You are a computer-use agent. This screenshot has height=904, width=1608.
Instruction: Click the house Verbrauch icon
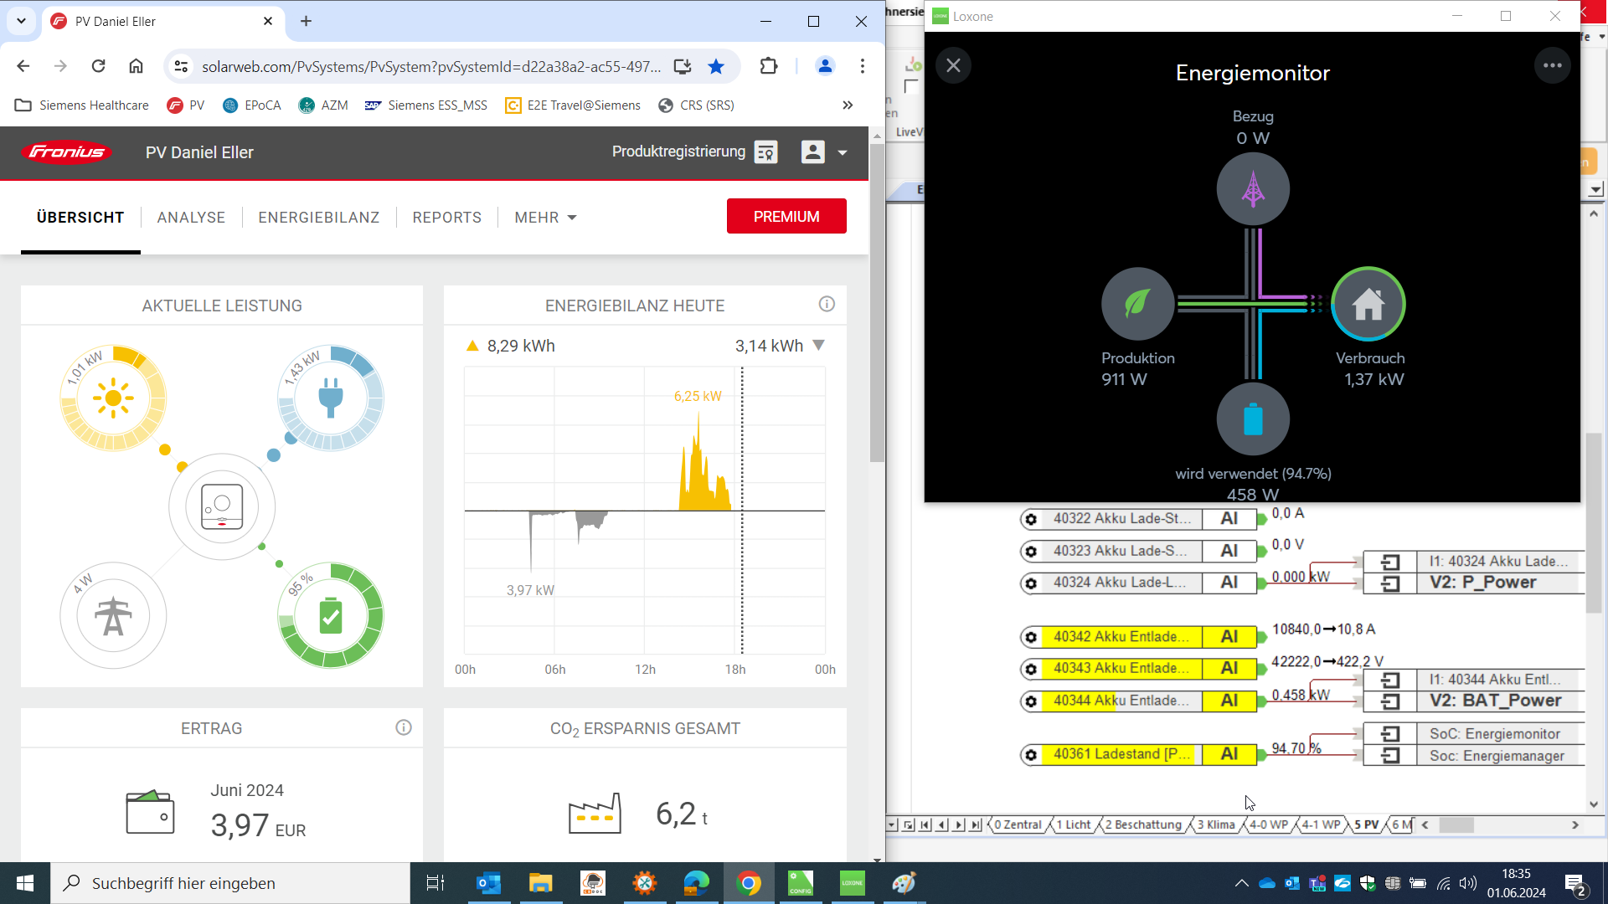click(1368, 303)
